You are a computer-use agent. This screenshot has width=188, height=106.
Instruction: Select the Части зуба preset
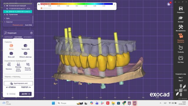tap(26, 47)
